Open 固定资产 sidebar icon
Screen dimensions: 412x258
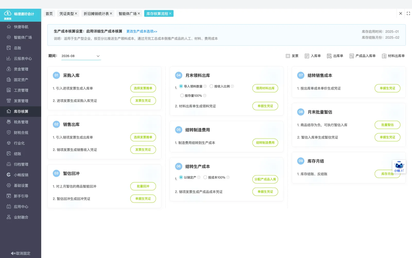click(x=9, y=80)
